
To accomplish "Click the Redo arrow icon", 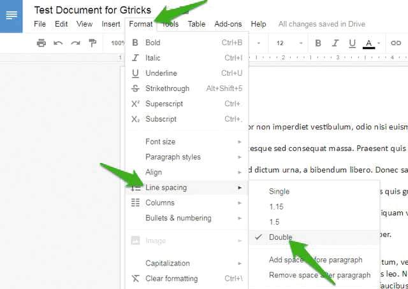I will click(76, 43).
